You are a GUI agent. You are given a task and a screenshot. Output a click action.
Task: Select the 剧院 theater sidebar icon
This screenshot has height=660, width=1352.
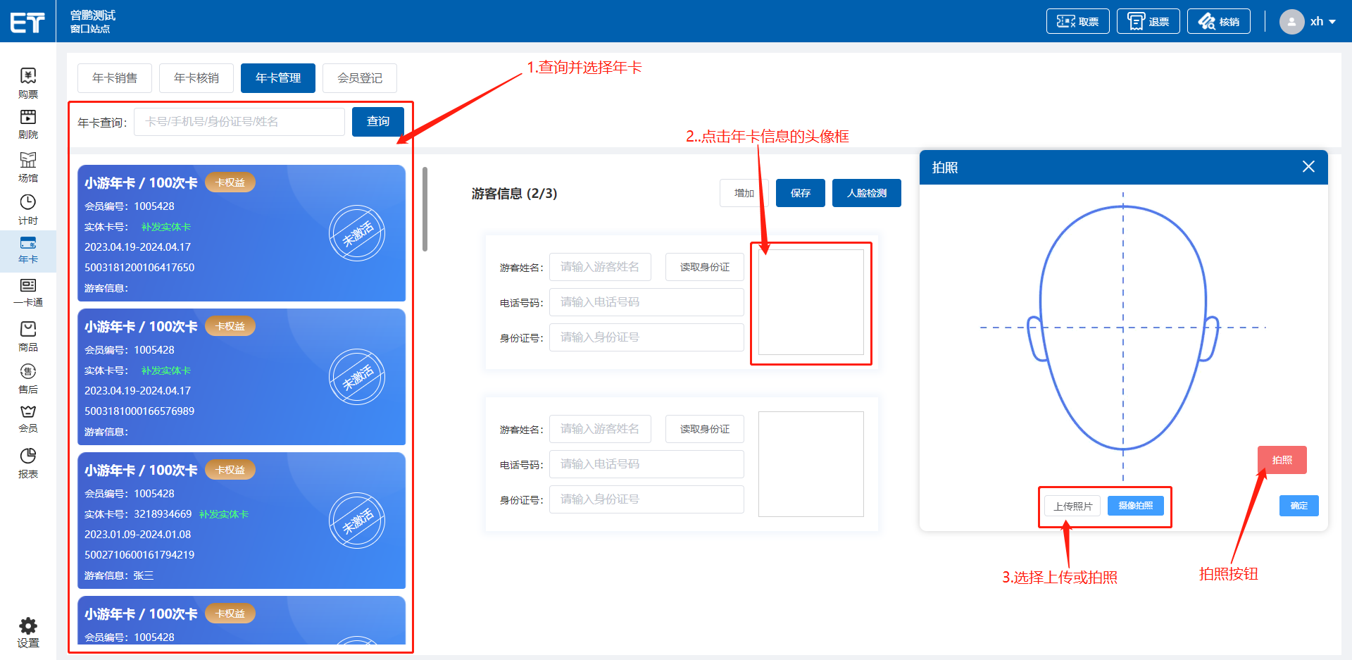click(x=28, y=118)
